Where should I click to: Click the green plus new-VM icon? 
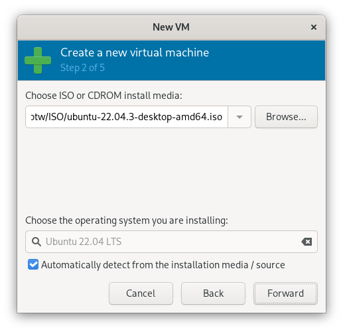(38, 60)
